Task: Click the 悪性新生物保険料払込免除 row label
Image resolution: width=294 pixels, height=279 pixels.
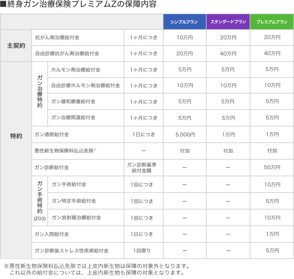Action: 66,151
